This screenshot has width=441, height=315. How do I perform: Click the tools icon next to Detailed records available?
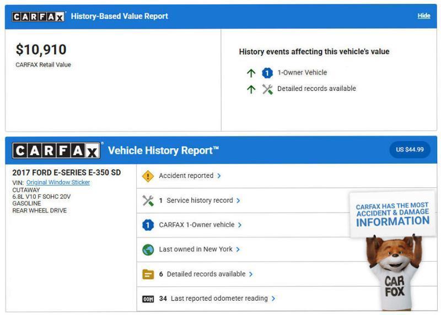click(267, 89)
